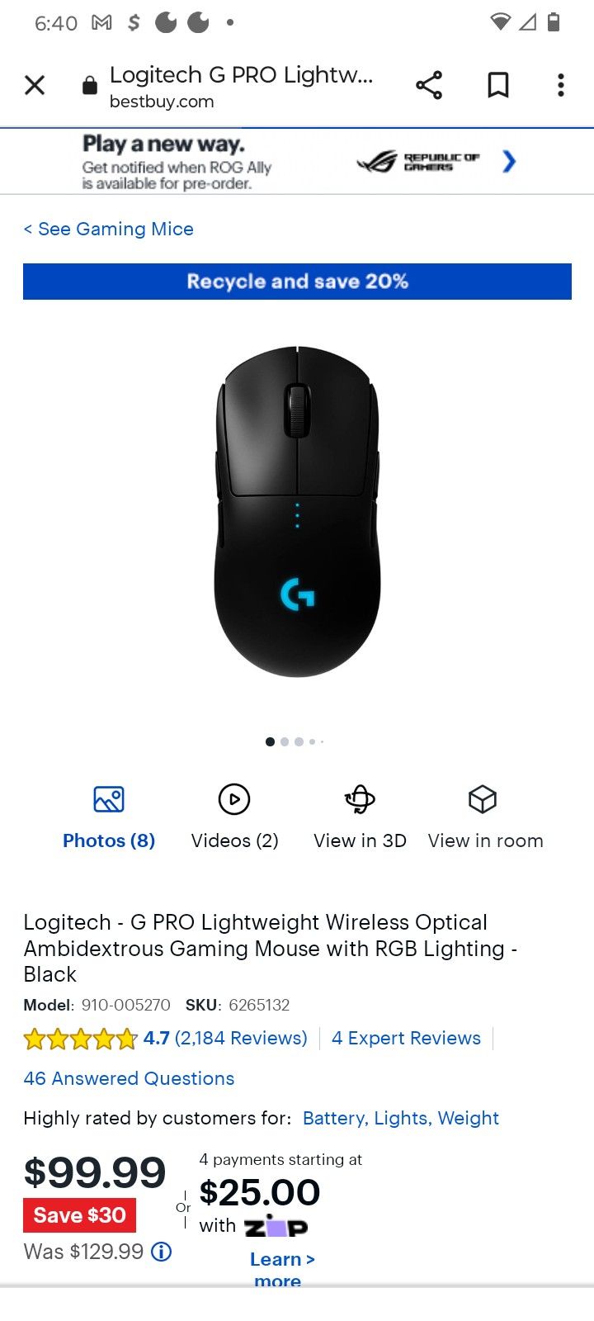The height and width of the screenshot is (1321, 594).
Task: Tap info icon beside Was $129.99
Action: pyautogui.click(x=163, y=1252)
